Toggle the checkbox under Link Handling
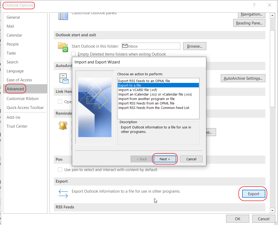This screenshot has width=278, height=225. (x=60, y=101)
